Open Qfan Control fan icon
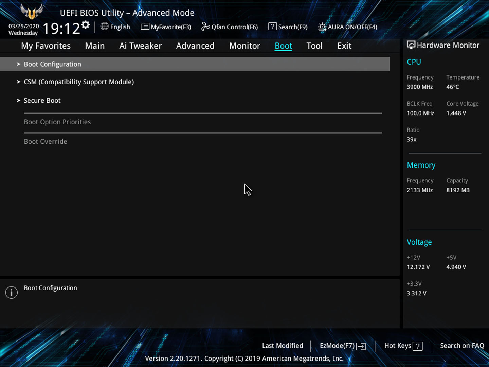The width and height of the screenshot is (489, 367). (205, 27)
